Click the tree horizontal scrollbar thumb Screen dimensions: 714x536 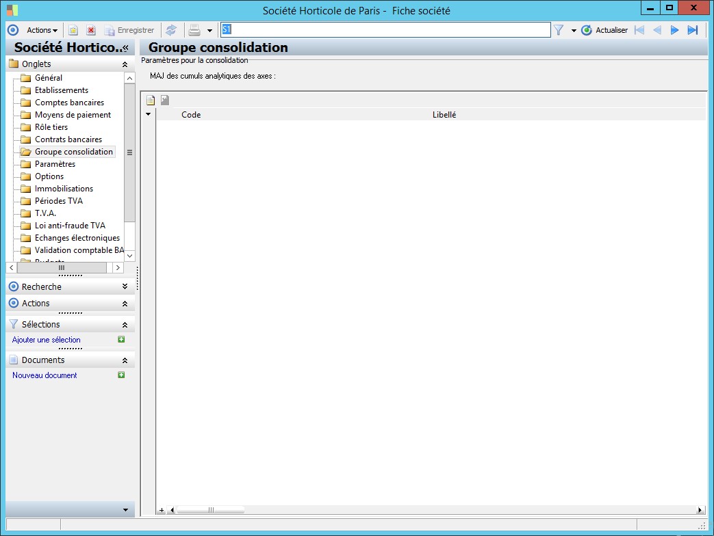coord(62,268)
